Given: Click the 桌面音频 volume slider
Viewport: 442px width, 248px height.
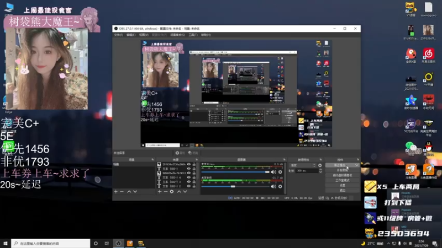Looking at the screenshot, I should pos(235,186).
